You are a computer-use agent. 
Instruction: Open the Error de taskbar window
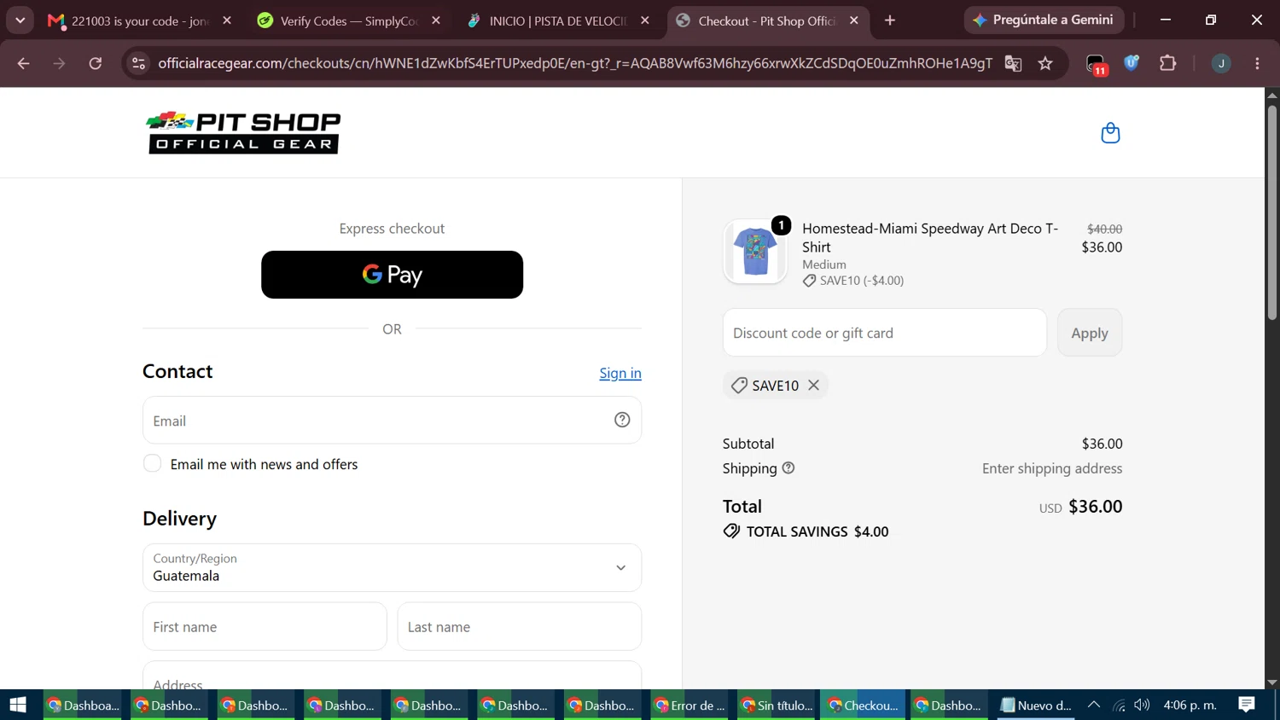tap(689, 705)
